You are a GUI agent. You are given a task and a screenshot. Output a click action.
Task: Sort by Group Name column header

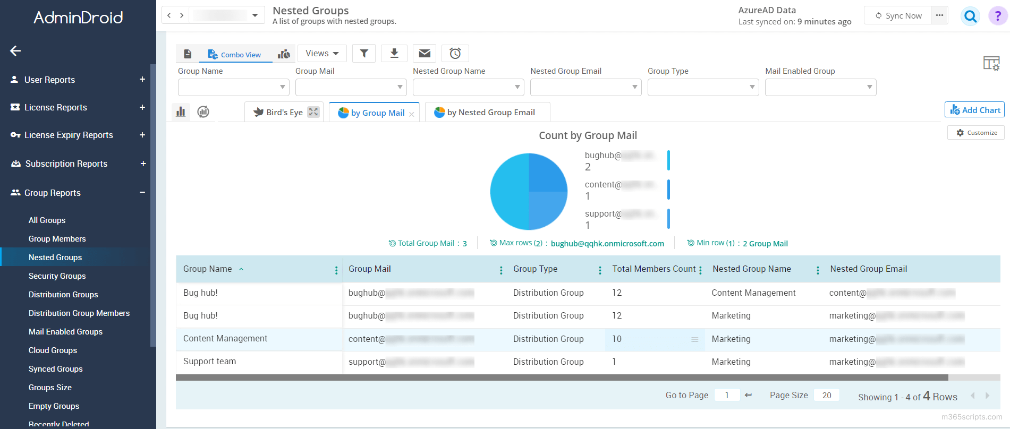click(x=208, y=269)
